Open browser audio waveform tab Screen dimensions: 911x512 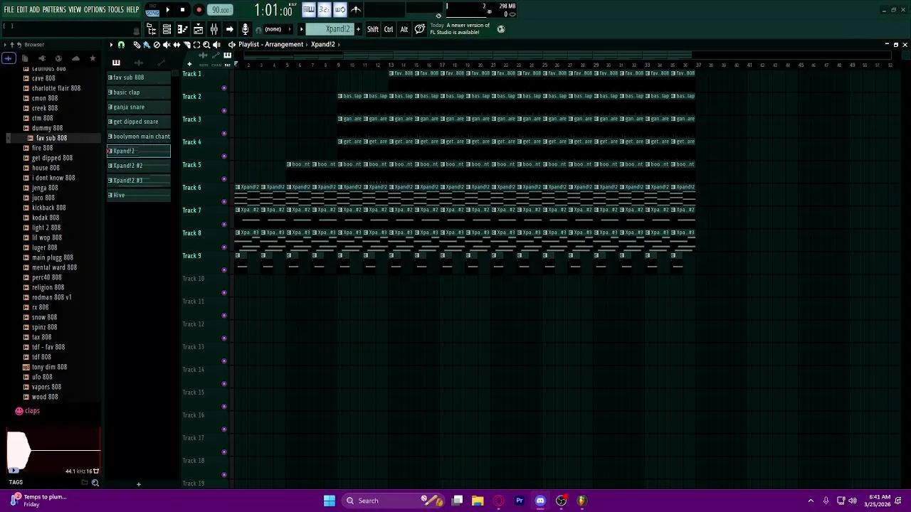pyautogui.click(x=9, y=58)
